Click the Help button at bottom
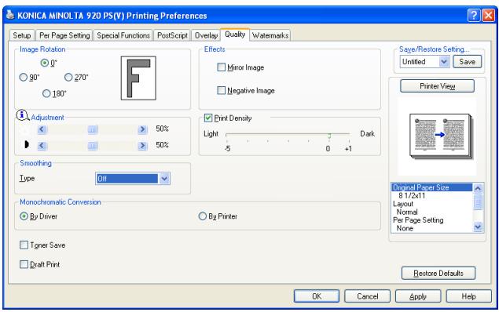The image size is (499, 312). click(469, 296)
